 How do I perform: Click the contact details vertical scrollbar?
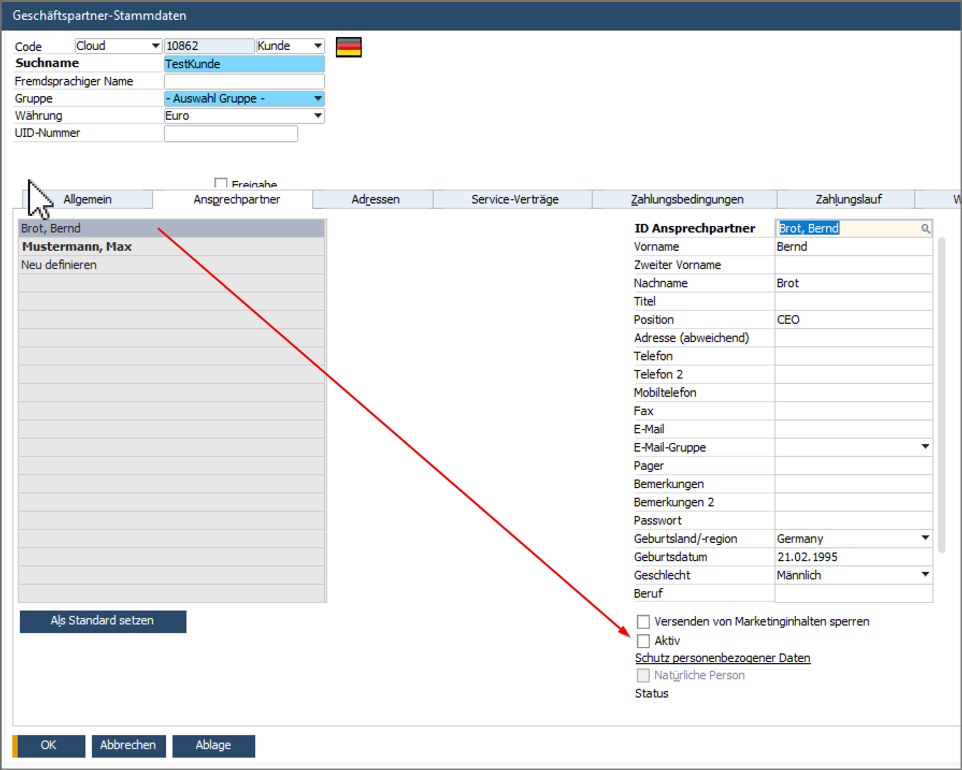pos(941,395)
